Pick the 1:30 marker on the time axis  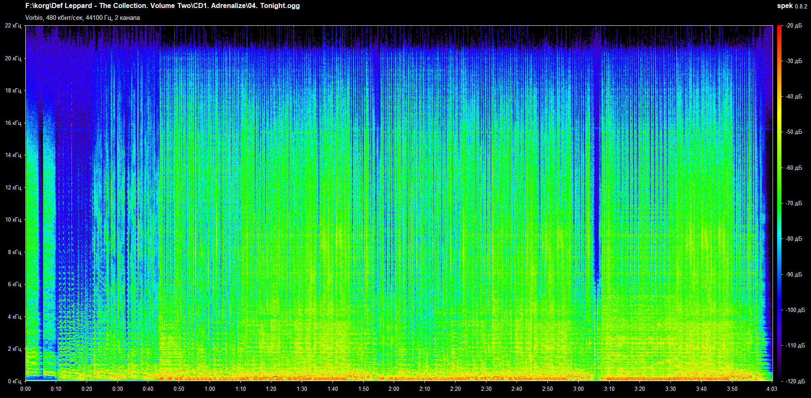click(302, 389)
